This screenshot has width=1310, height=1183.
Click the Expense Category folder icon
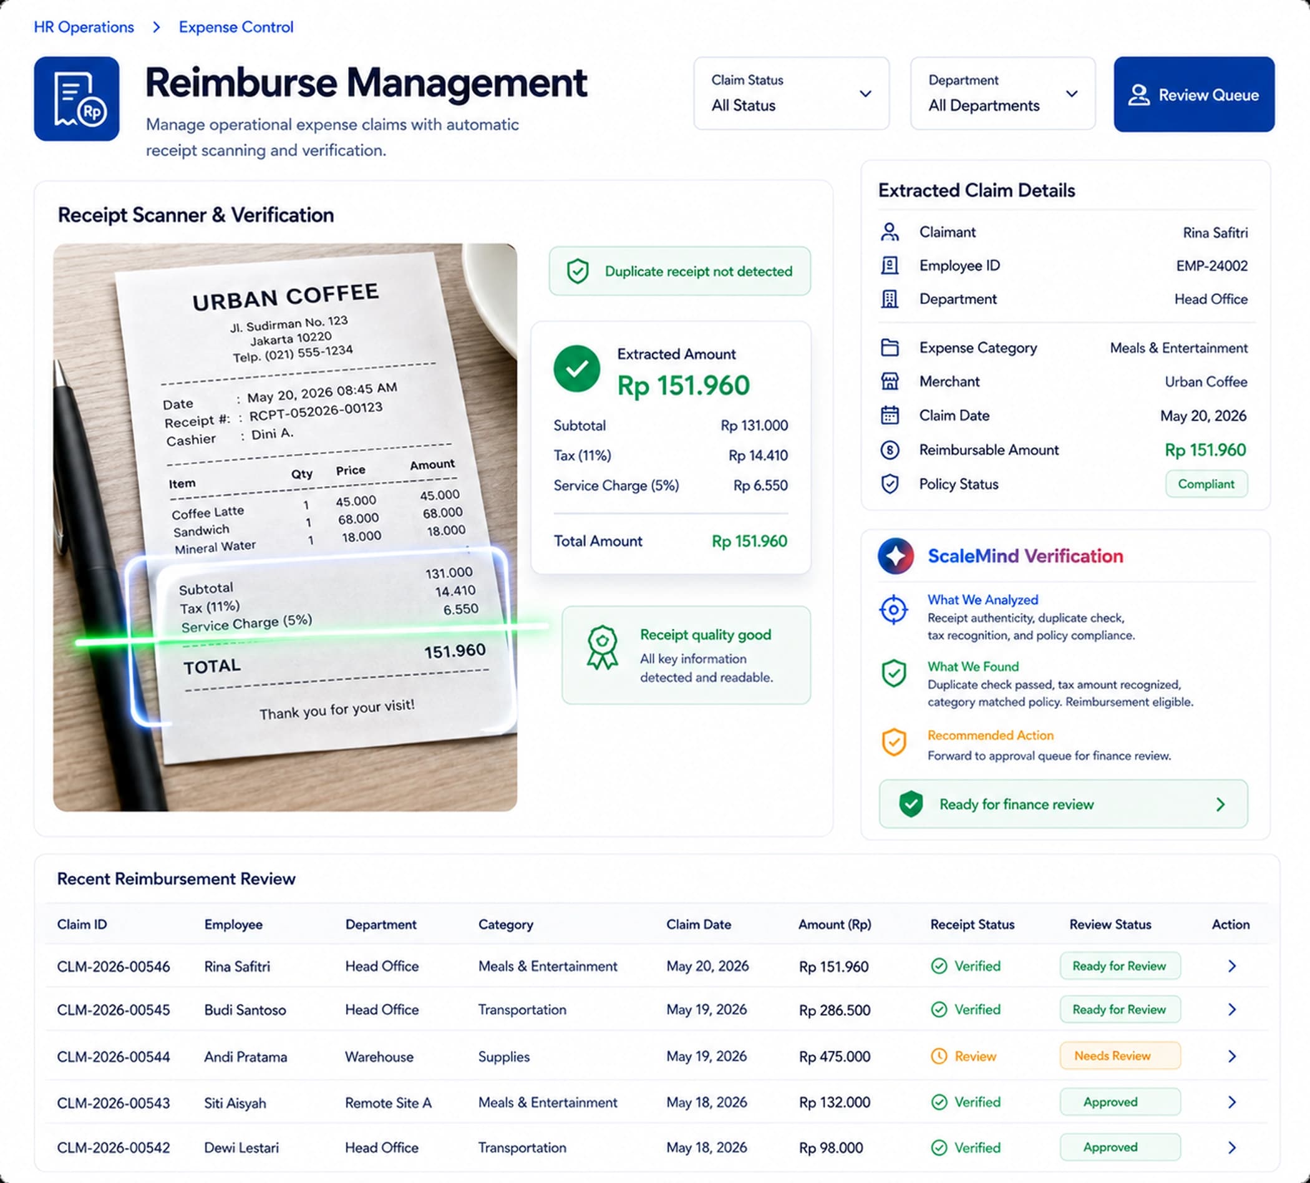tap(890, 348)
